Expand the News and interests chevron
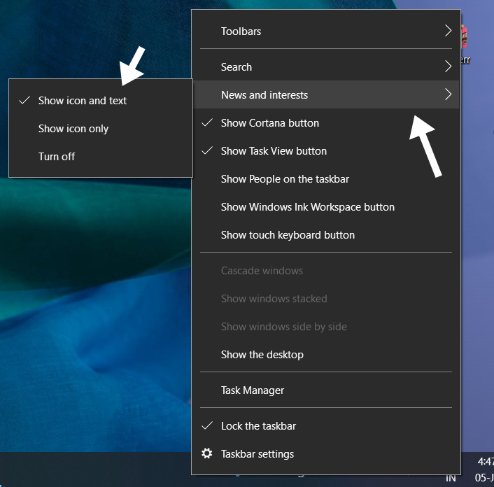The image size is (494, 487). tap(448, 94)
